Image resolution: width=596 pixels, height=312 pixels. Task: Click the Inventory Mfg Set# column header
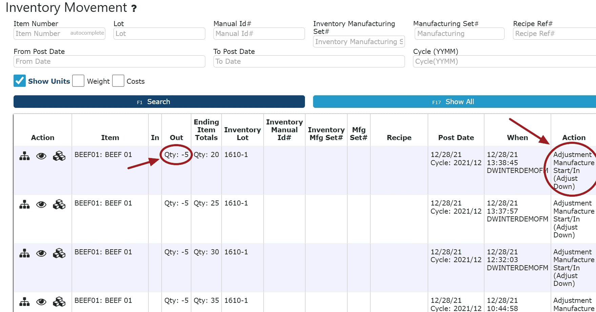326,134
